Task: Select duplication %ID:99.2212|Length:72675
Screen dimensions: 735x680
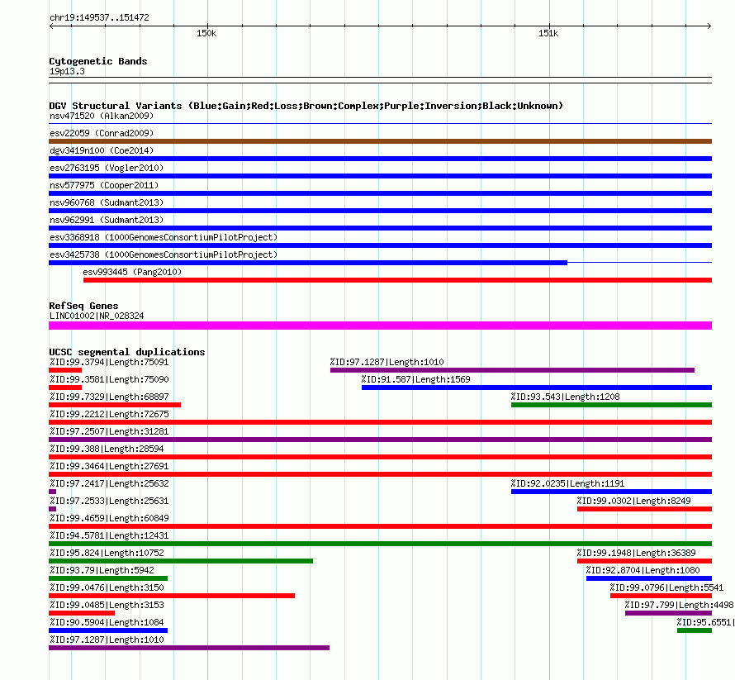Action: (x=109, y=414)
